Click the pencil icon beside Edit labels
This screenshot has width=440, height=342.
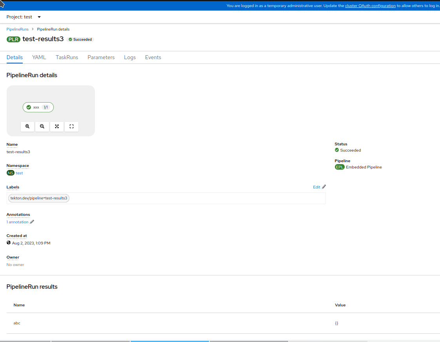[x=324, y=187]
